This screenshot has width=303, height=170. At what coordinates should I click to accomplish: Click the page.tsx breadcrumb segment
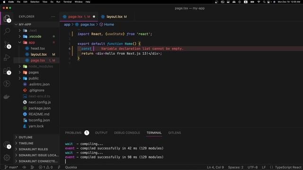88,25
